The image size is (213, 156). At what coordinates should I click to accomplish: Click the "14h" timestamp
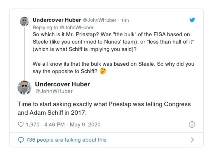pos(125,20)
